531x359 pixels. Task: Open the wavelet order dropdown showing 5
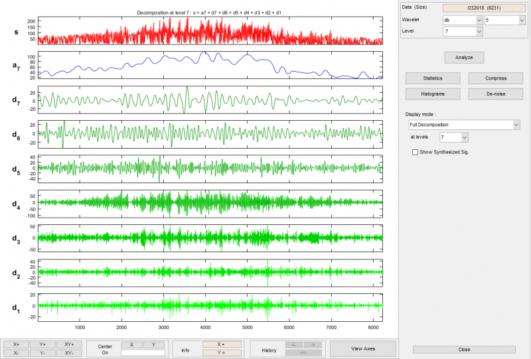504,20
